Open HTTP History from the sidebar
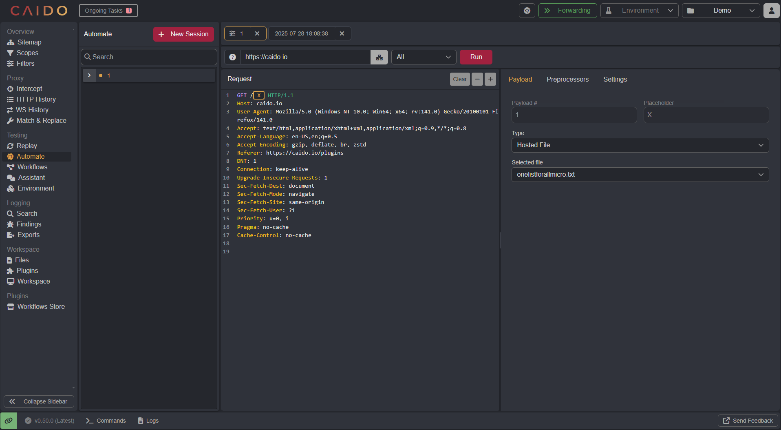The height and width of the screenshot is (430, 781). click(x=36, y=99)
